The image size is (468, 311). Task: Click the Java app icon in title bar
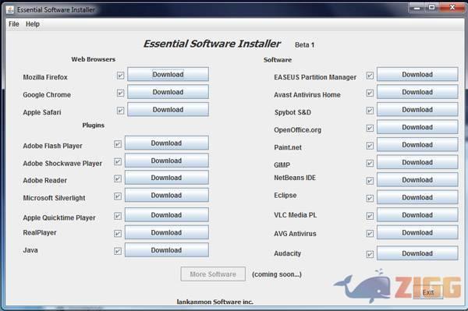[x=10, y=10]
